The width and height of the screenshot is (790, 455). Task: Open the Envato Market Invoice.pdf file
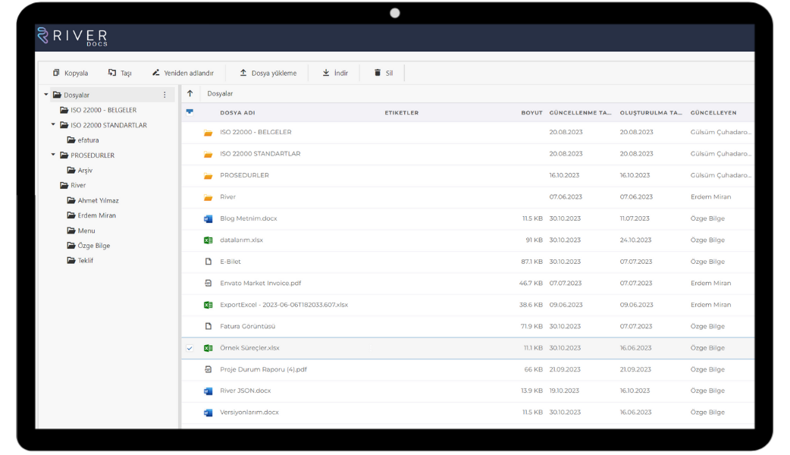(x=260, y=283)
